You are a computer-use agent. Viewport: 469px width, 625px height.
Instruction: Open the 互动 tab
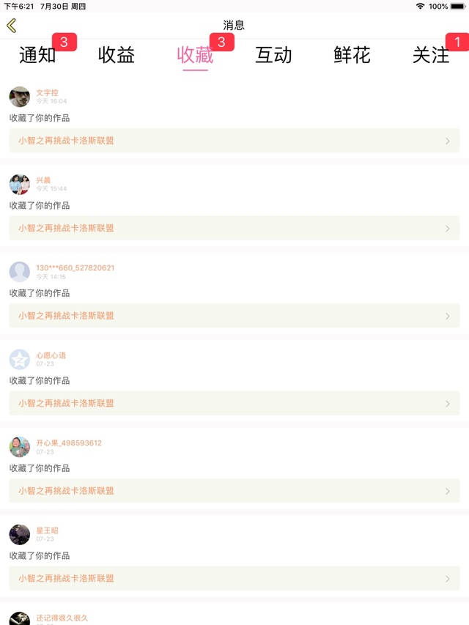click(x=273, y=55)
